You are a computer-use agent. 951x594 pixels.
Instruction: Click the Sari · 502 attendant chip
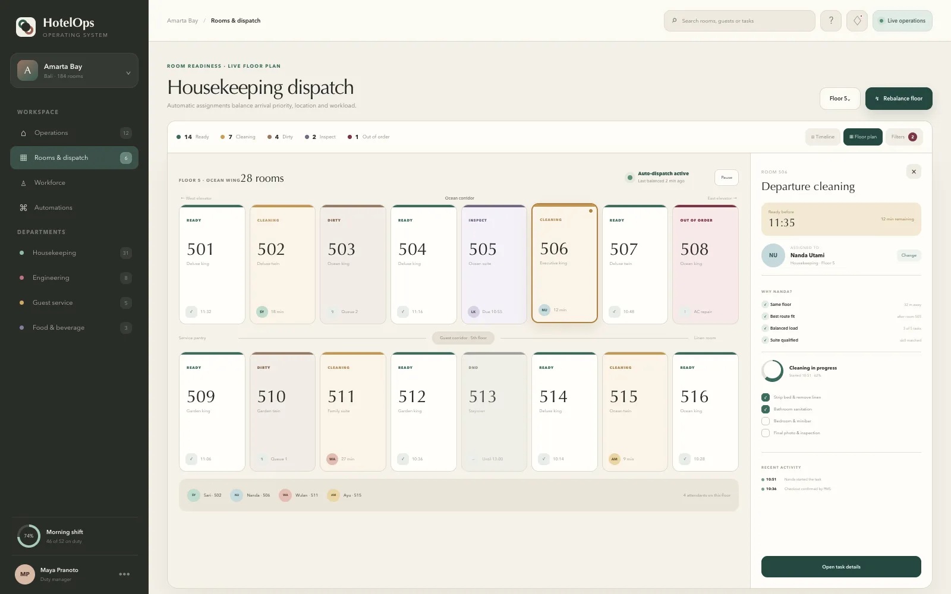click(204, 495)
